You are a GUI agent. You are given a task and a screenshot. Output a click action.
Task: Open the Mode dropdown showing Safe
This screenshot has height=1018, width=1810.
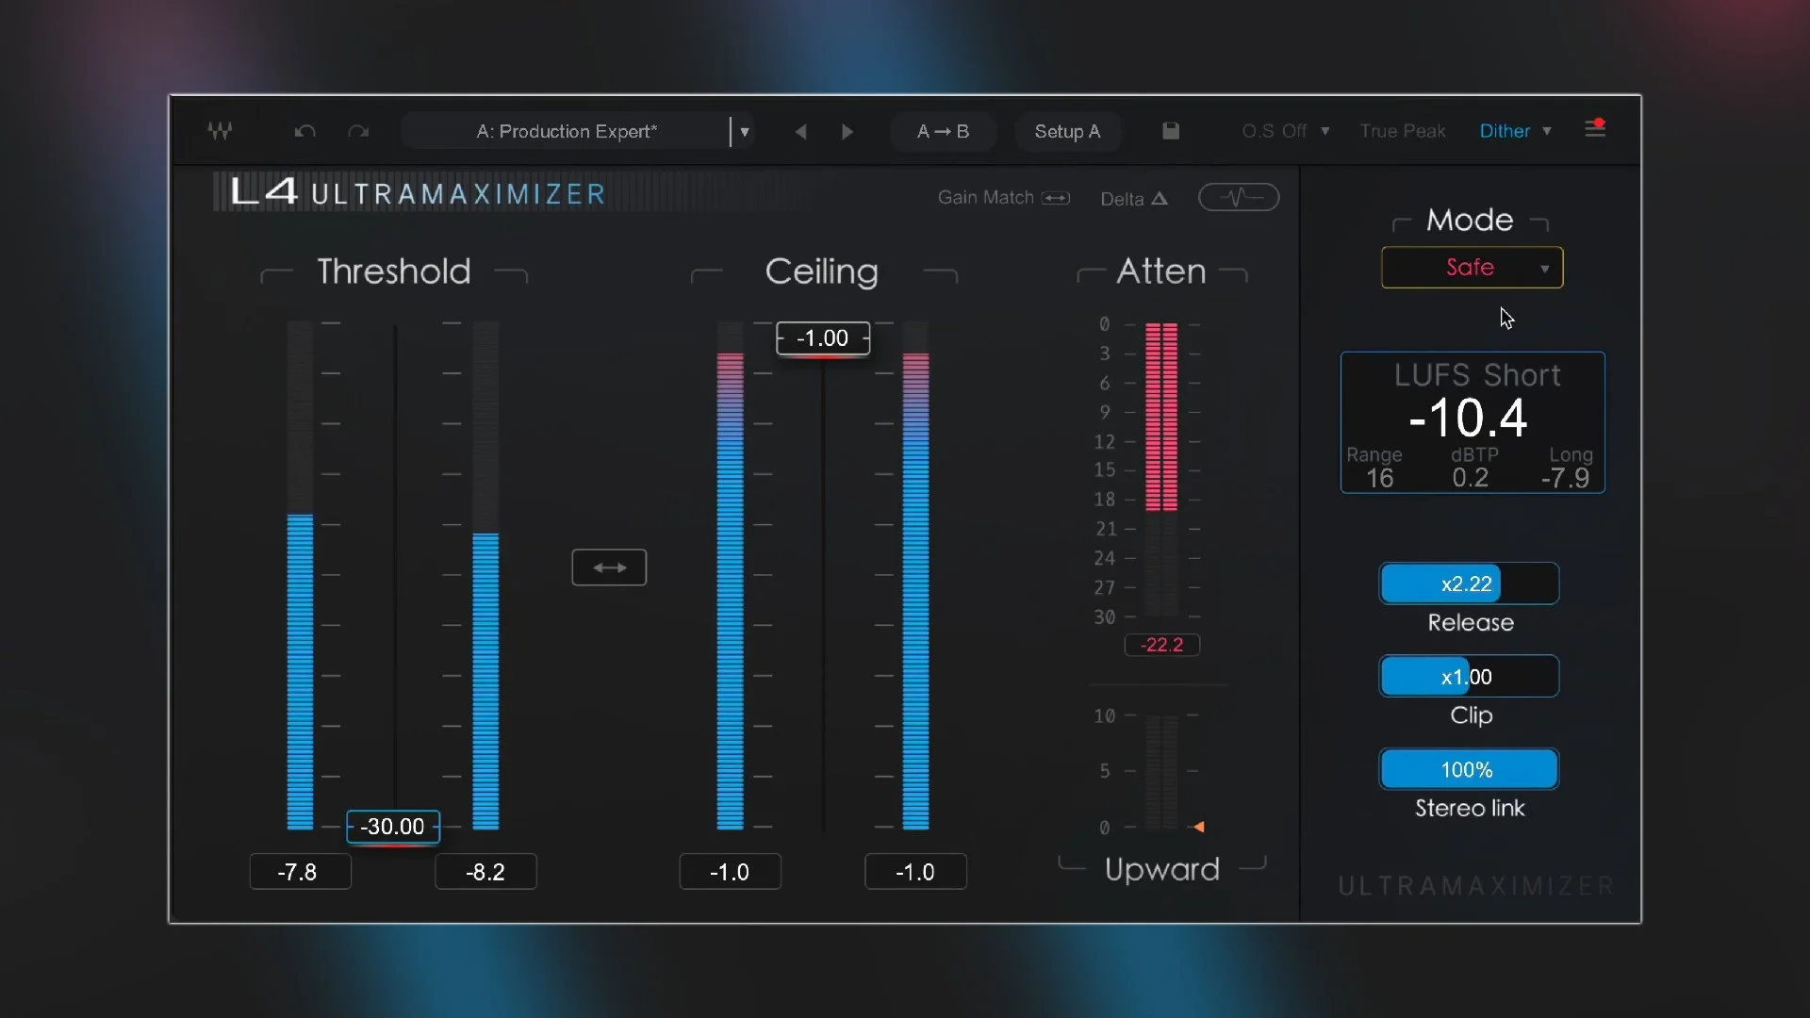[x=1472, y=268]
